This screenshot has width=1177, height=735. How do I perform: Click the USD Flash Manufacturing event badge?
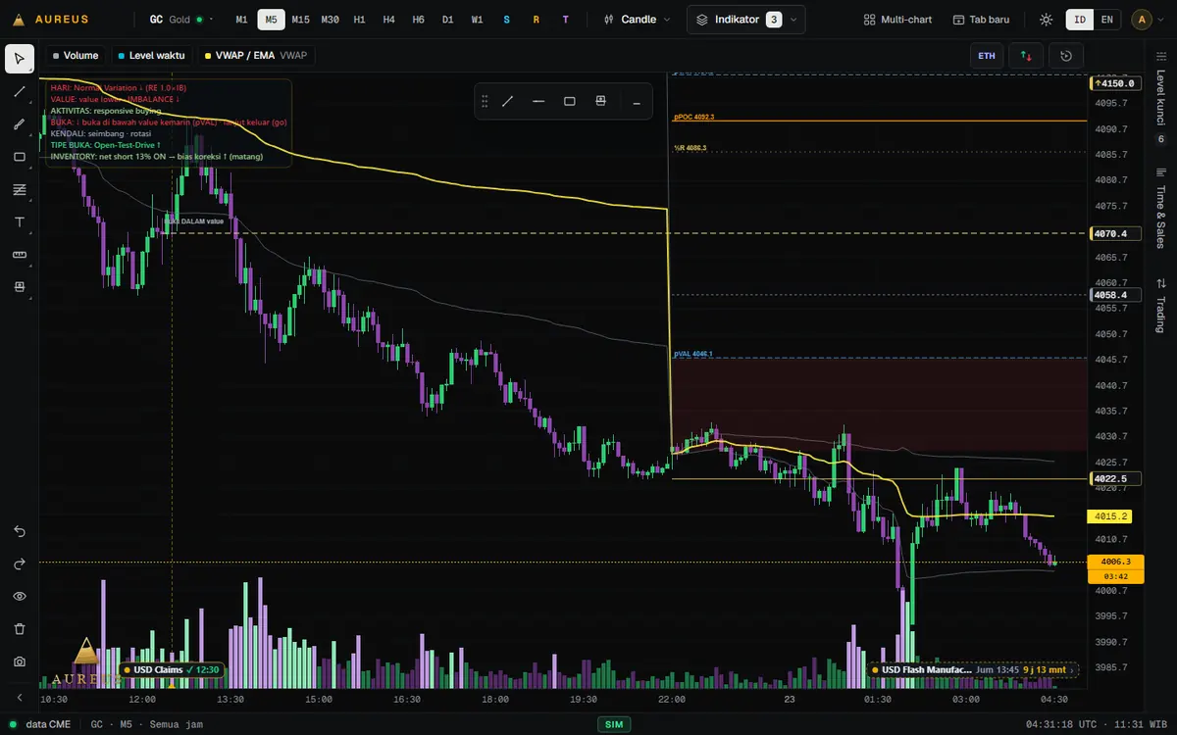(972, 669)
